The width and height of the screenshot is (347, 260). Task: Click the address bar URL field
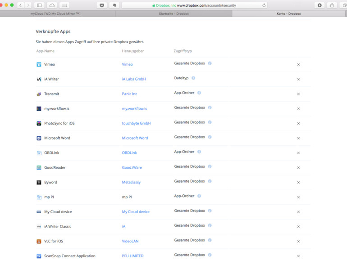[194, 5]
